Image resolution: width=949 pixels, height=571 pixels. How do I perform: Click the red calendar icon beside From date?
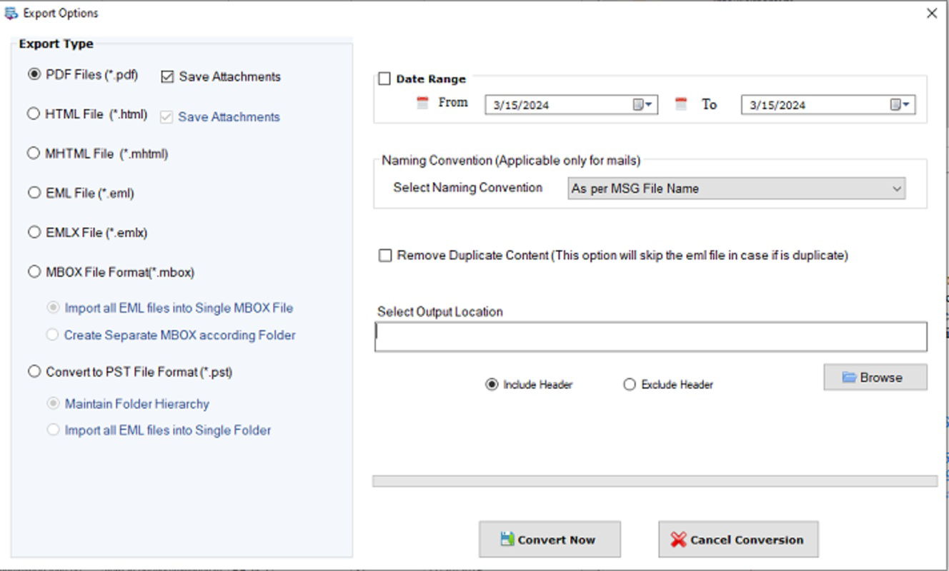click(x=422, y=101)
